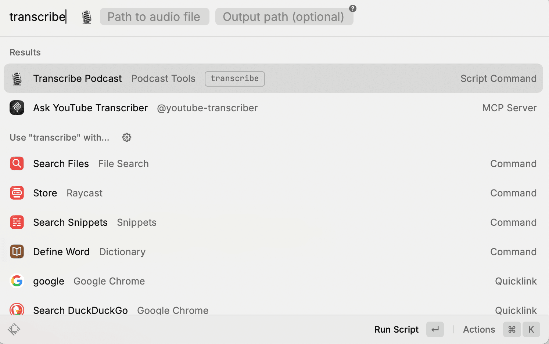Select the Search Snippets icon

tap(17, 222)
